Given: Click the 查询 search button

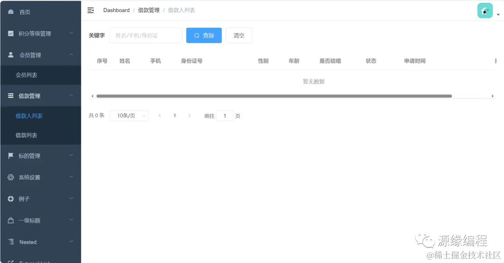Looking at the screenshot, I should click(x=204, y=36).
